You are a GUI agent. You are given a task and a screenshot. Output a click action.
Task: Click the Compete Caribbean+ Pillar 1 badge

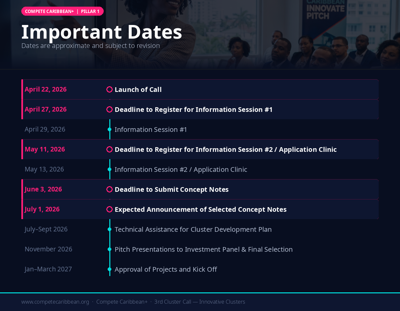[x=62, y=11]
